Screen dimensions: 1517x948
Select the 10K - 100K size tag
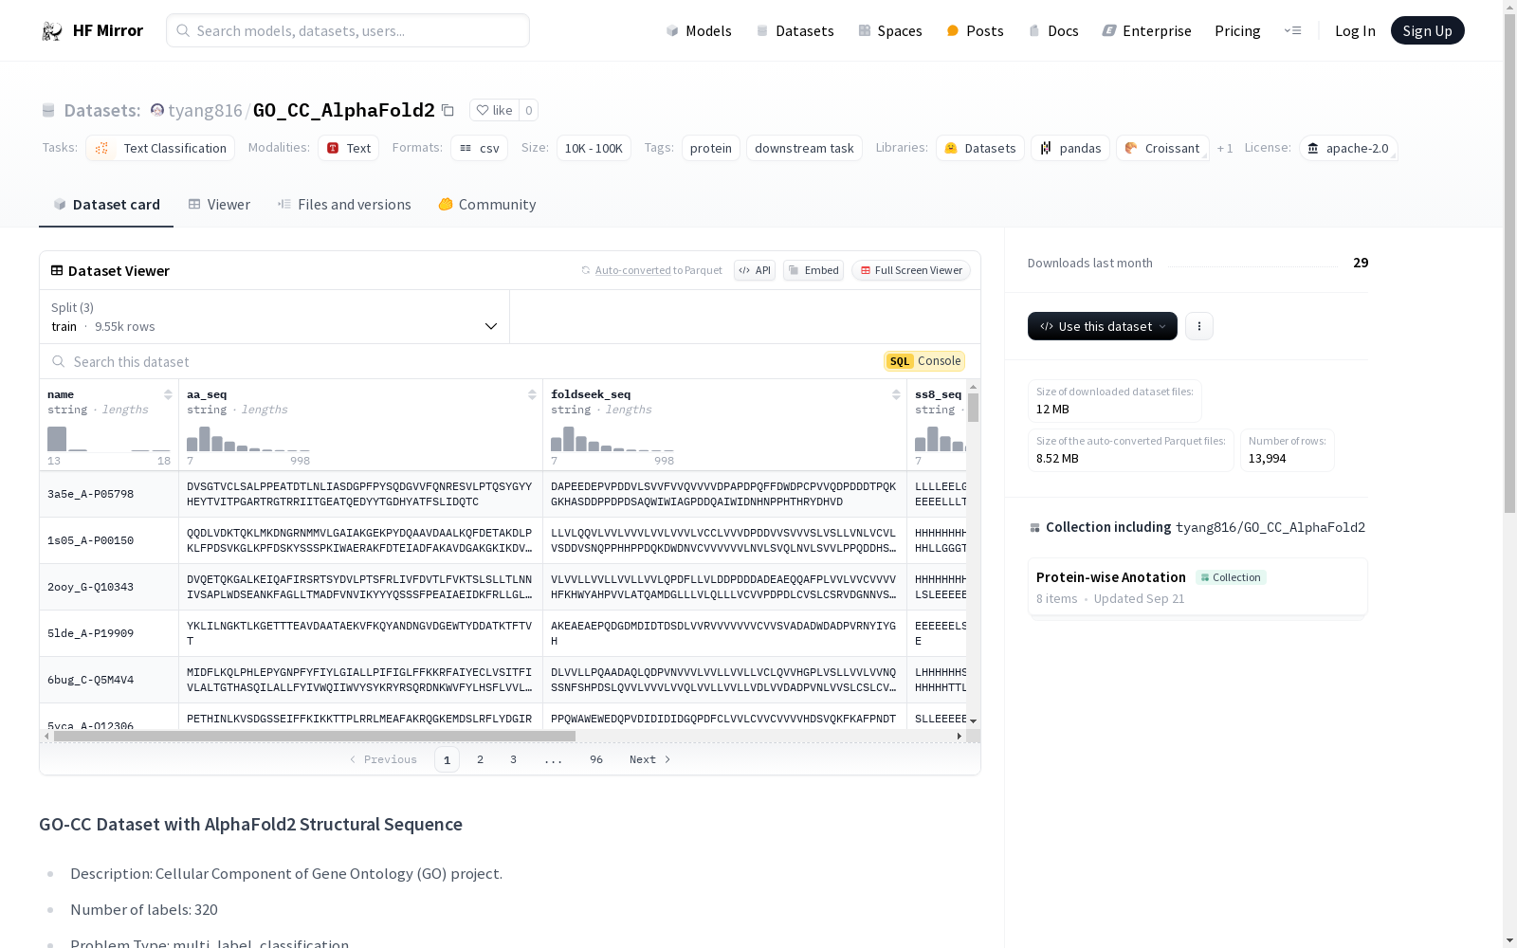coord(594,148)
